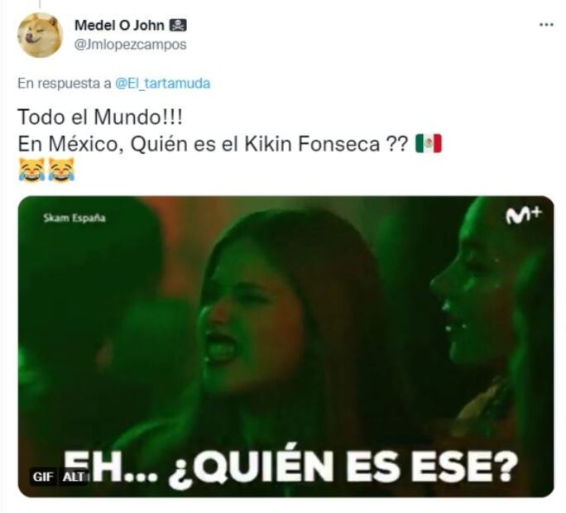
Task: Click the "Quién es el Kikin Fonseca" line
Action: [213, 144]
